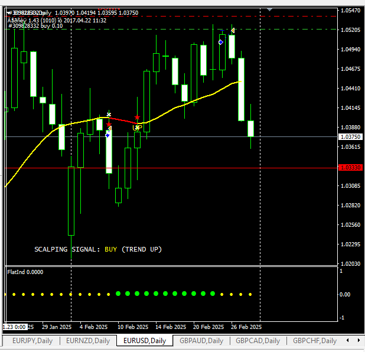The width and height of the screenshot is (365, 352).
Task: Click the gray chart shift triangle marker
Action: click(269, 9)
